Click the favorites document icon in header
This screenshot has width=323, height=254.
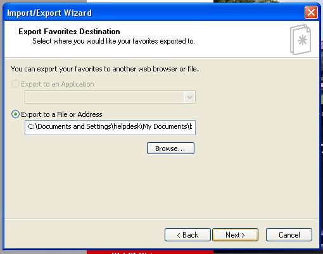pos(300,39)
